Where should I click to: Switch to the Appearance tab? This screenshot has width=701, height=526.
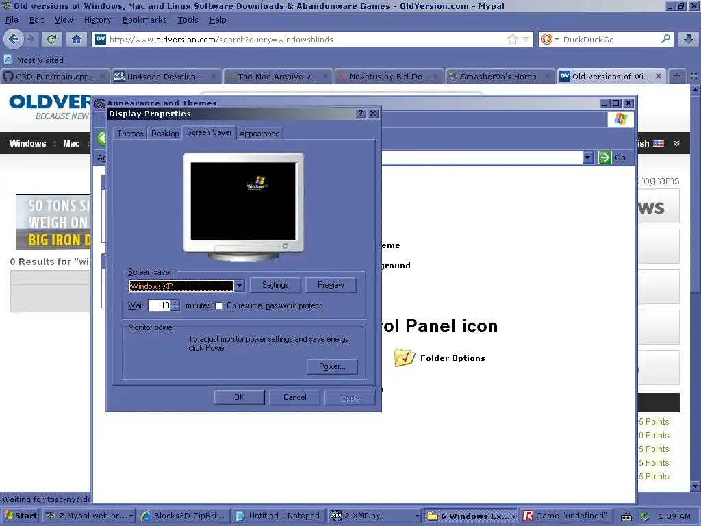pos(259,134)
